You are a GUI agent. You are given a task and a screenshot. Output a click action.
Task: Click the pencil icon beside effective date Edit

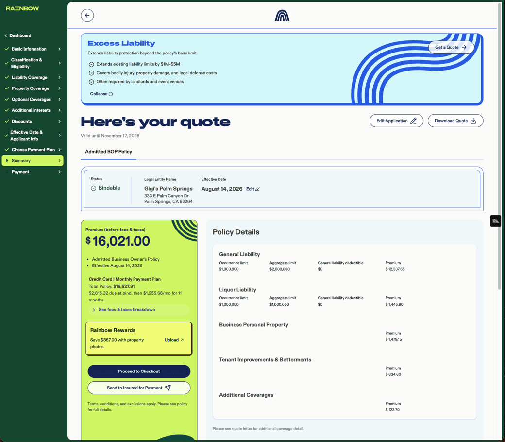(257, 189)
